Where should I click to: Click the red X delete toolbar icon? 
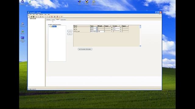pyautogui.click(x=52, y=17)
